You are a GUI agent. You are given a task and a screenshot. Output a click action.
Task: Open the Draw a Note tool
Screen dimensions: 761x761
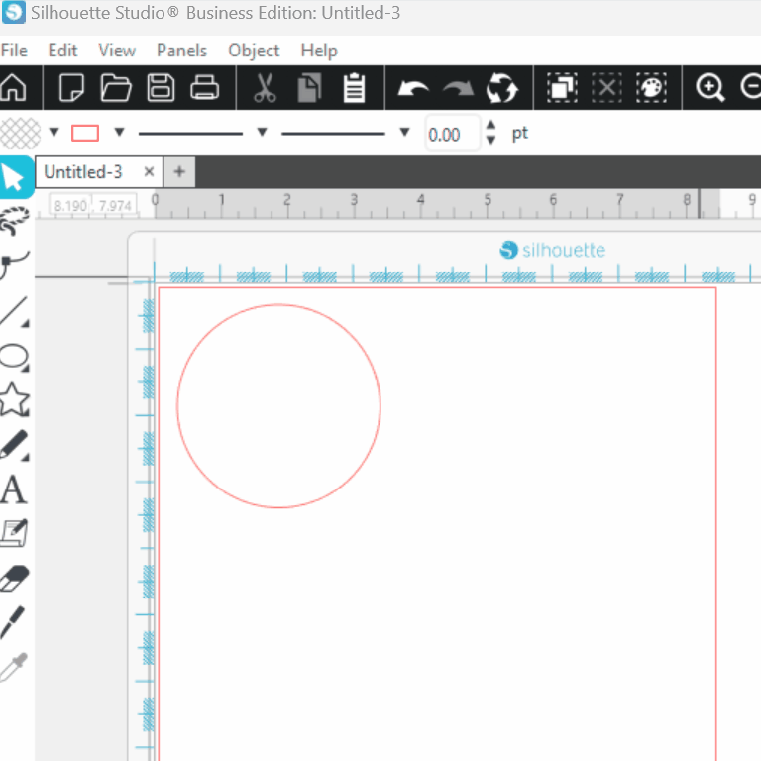pos(15,533)
